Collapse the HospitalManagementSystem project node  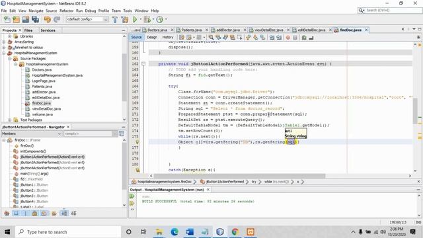click(x=4, y=53)
